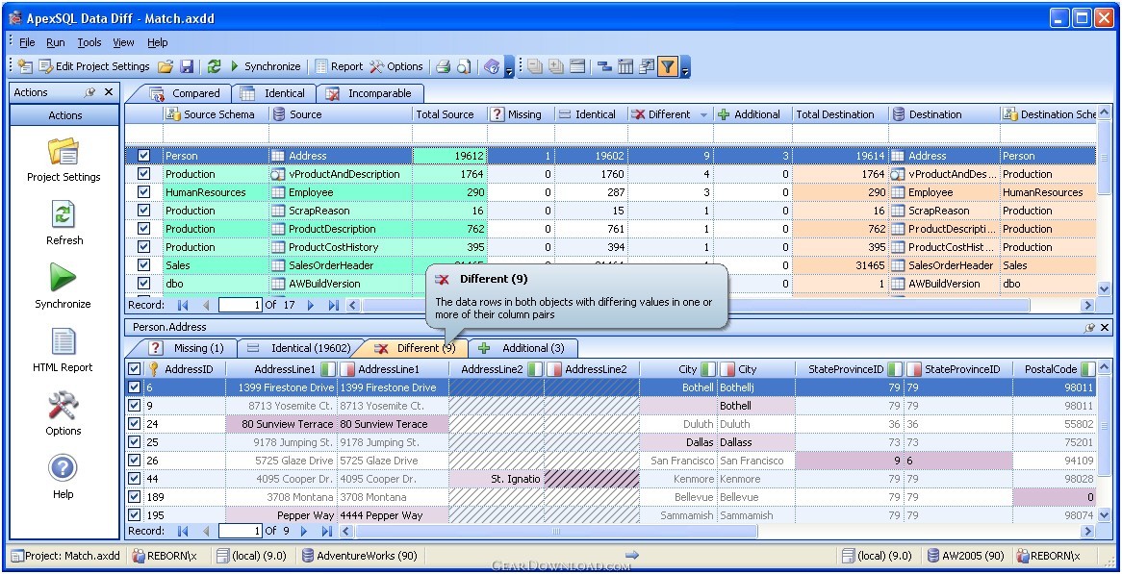Open the Additional (3) tab
1122x574 pixels.
[x=523, y=348]
